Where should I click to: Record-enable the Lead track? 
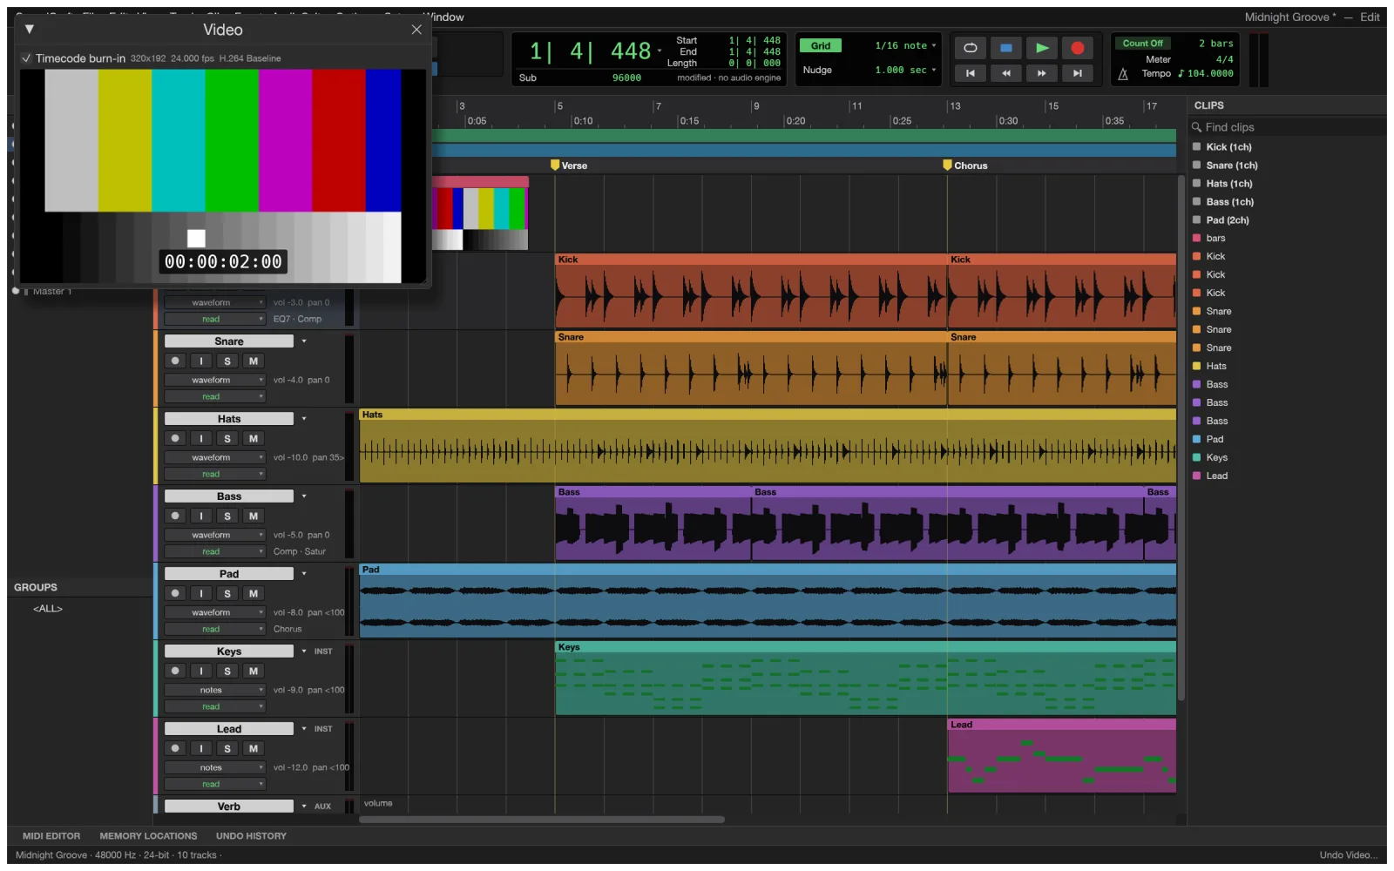175,748
